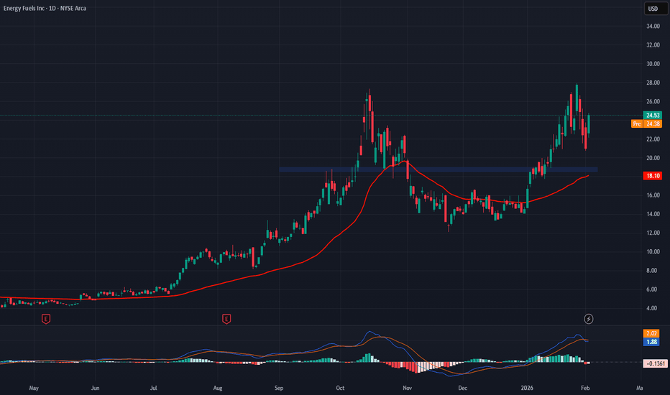
Task: Open the May earnings marker icon
Action: (46, 319)
